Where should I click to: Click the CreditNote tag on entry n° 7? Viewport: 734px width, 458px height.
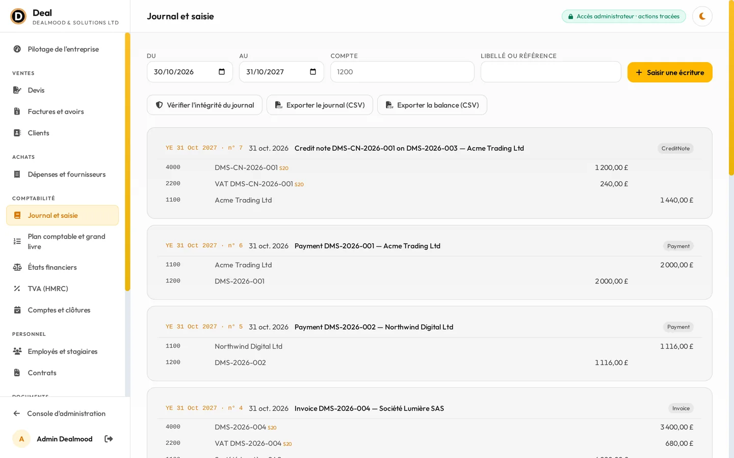coord(675,149)
